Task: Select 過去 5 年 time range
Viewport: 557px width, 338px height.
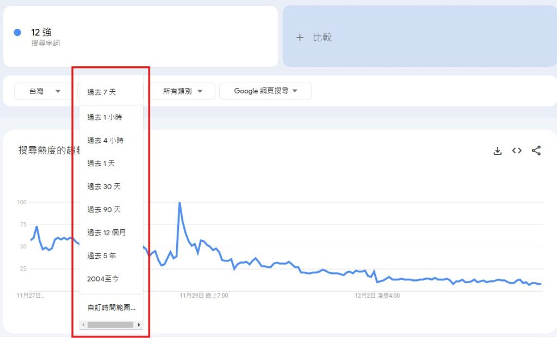Action: (x=103, y=255)
